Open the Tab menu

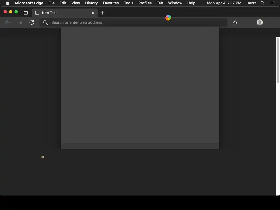(x=160, y=3)
